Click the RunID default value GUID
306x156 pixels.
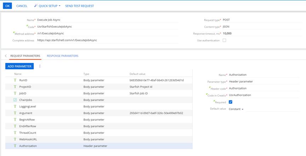(157, 80)
